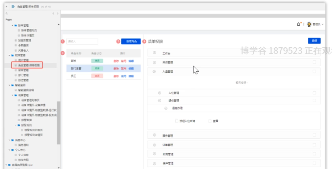Open the 部门管理 page in the tree
The image size is (332, 169).
tap(23, 75)
